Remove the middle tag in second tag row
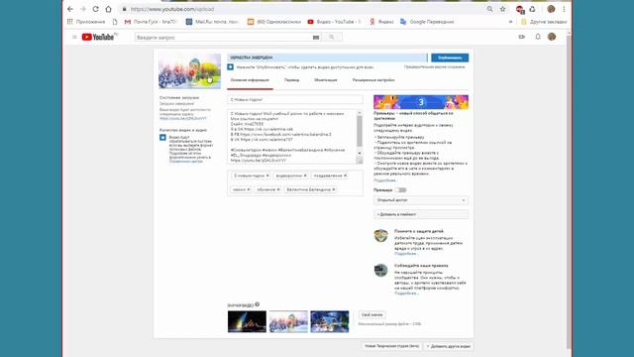634x357 pixels. 277,189
